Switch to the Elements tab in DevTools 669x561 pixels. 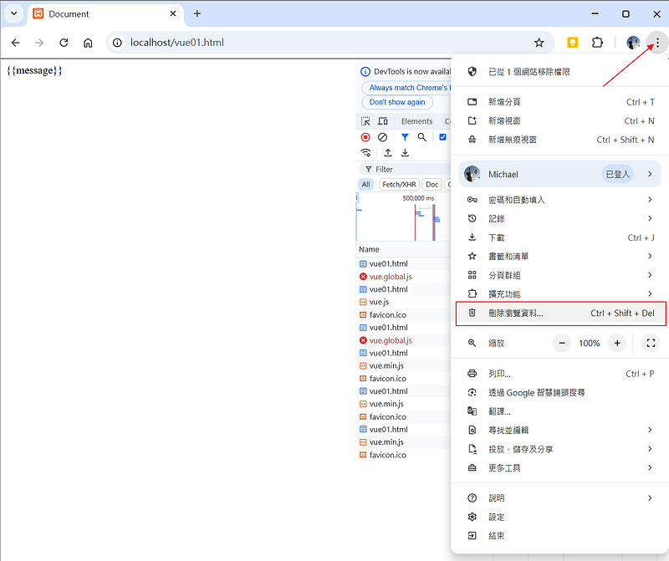[x=416, y=121]
